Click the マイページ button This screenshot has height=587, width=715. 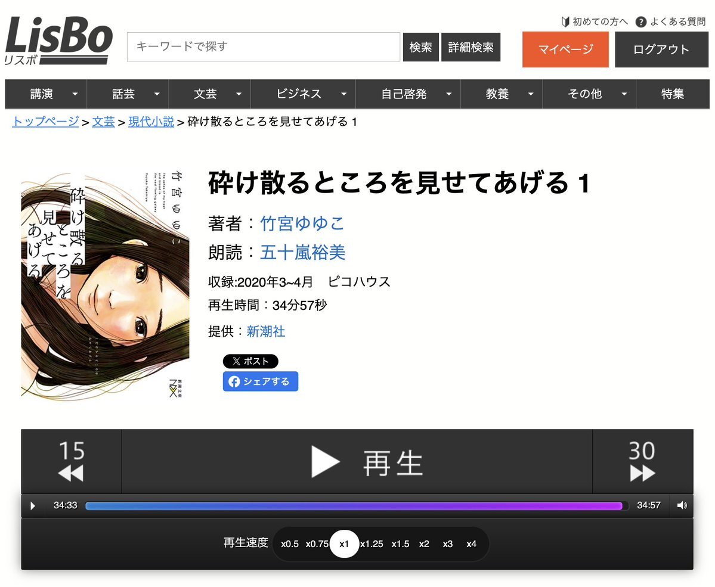click(565, 49)
